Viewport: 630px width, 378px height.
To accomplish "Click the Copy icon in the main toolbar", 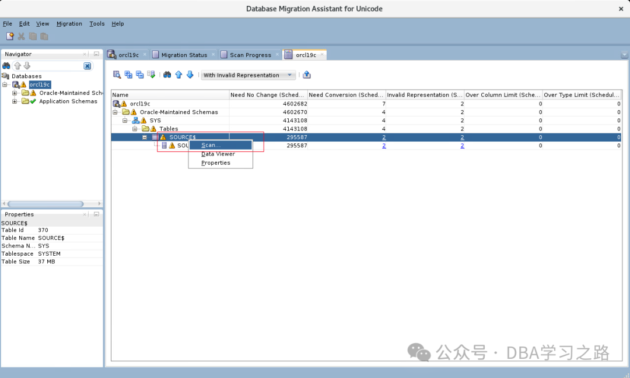I will point(33,37).
